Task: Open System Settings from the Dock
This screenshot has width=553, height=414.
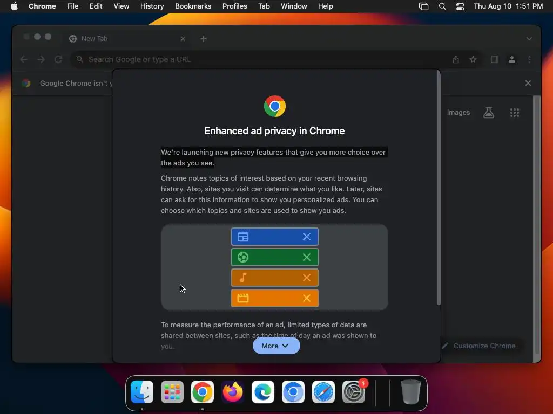Action: (354, 392)
